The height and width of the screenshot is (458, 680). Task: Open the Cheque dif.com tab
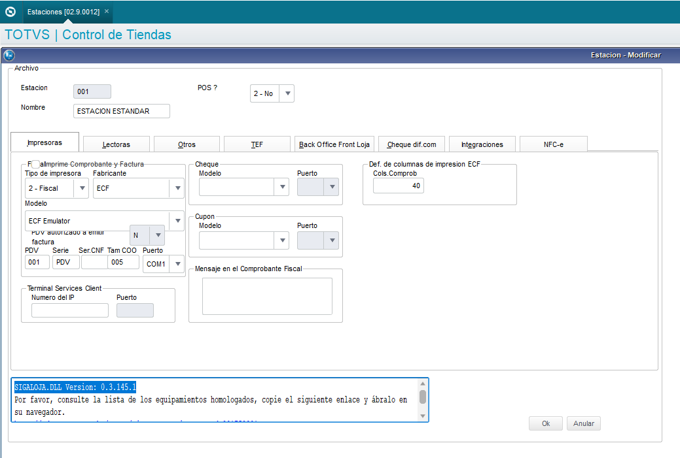pos(412,144)
